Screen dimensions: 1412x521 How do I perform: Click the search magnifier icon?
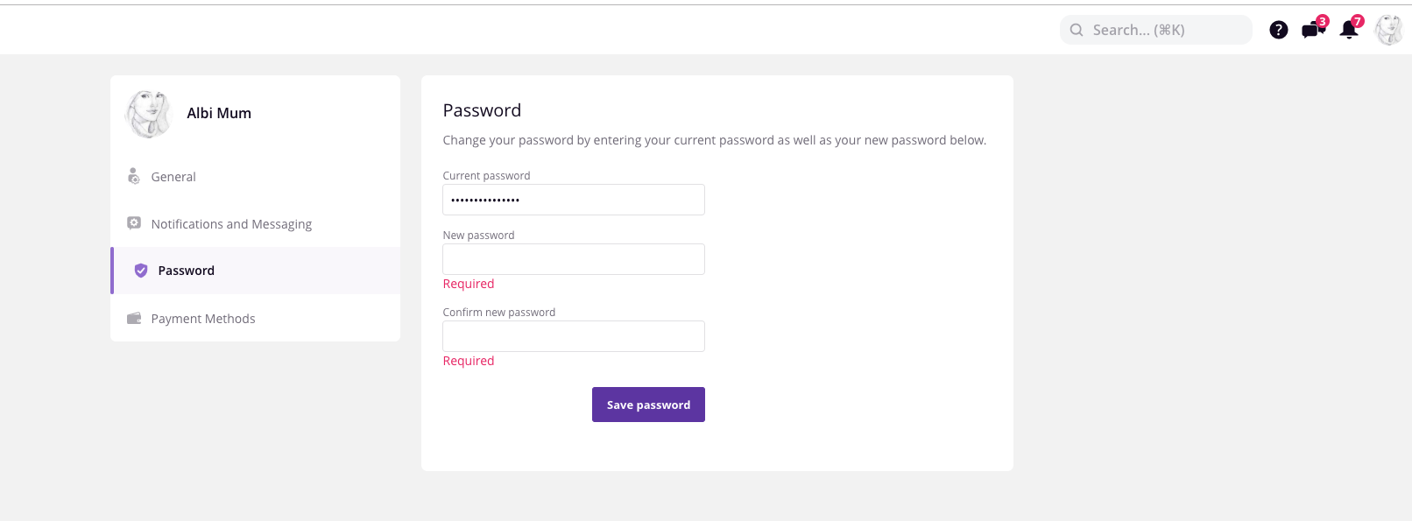pyautogui.click(x=1077, y=30)
